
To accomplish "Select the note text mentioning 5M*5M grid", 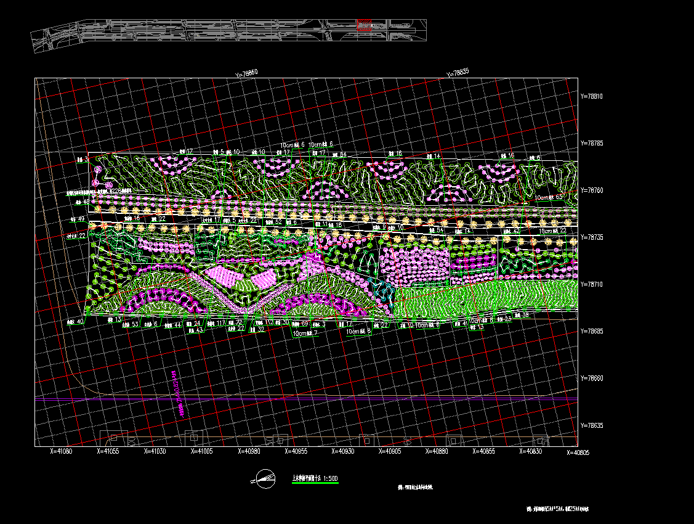I will [x=558, y=509].
